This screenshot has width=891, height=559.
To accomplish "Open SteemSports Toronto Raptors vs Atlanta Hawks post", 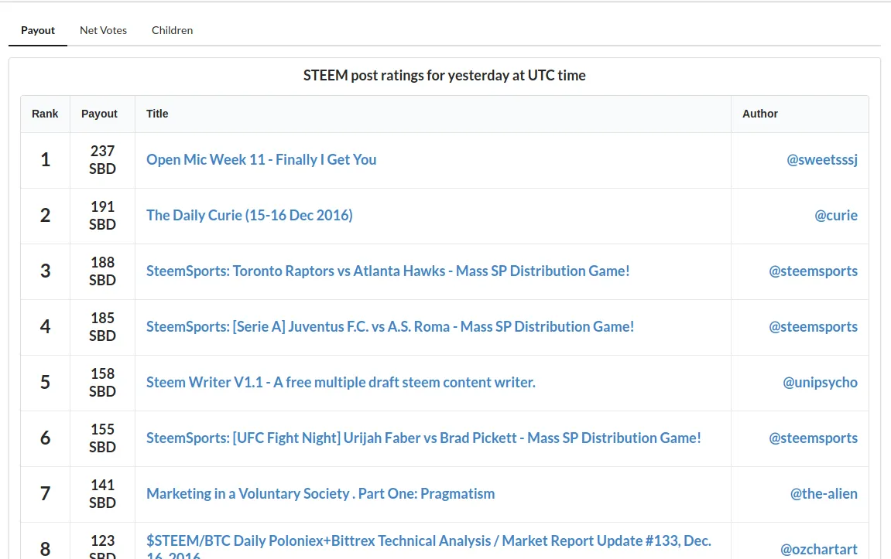I will (388, 271).
